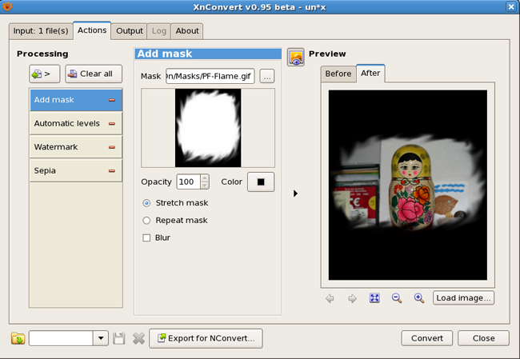Remove the Sepia action
Screen dimensions: 520x359
[x=112, y=170]
